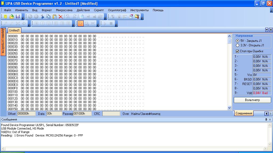The height and width of the screenshot is (153, 273).
Task: Click the Монитор status bar label
Action: tap(155, 114)
